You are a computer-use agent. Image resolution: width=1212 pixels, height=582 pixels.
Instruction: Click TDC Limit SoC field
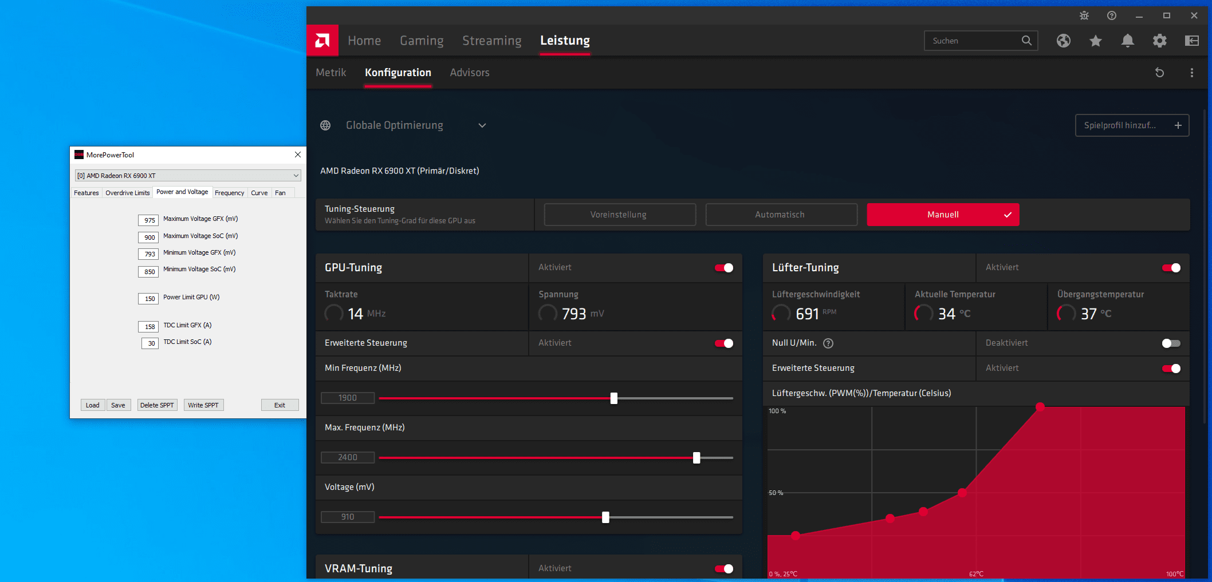tap(150, 343)
